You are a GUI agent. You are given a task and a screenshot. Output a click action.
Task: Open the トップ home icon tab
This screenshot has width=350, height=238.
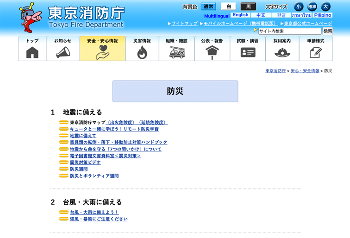tap(32, 52)
